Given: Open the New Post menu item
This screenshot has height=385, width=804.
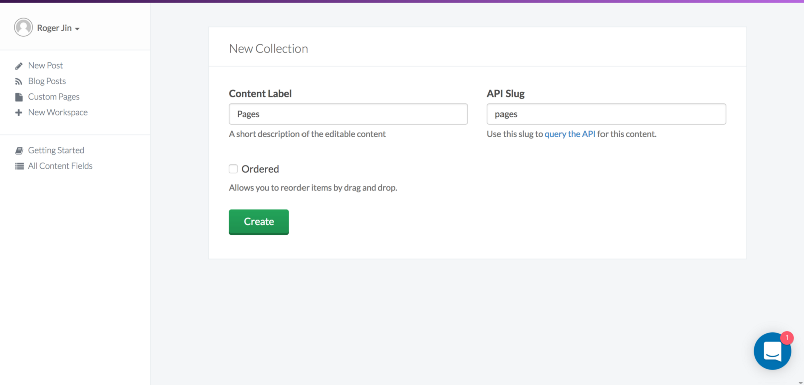Looking at the screenshot, I should pyautogui.click(x=45, y=65).
